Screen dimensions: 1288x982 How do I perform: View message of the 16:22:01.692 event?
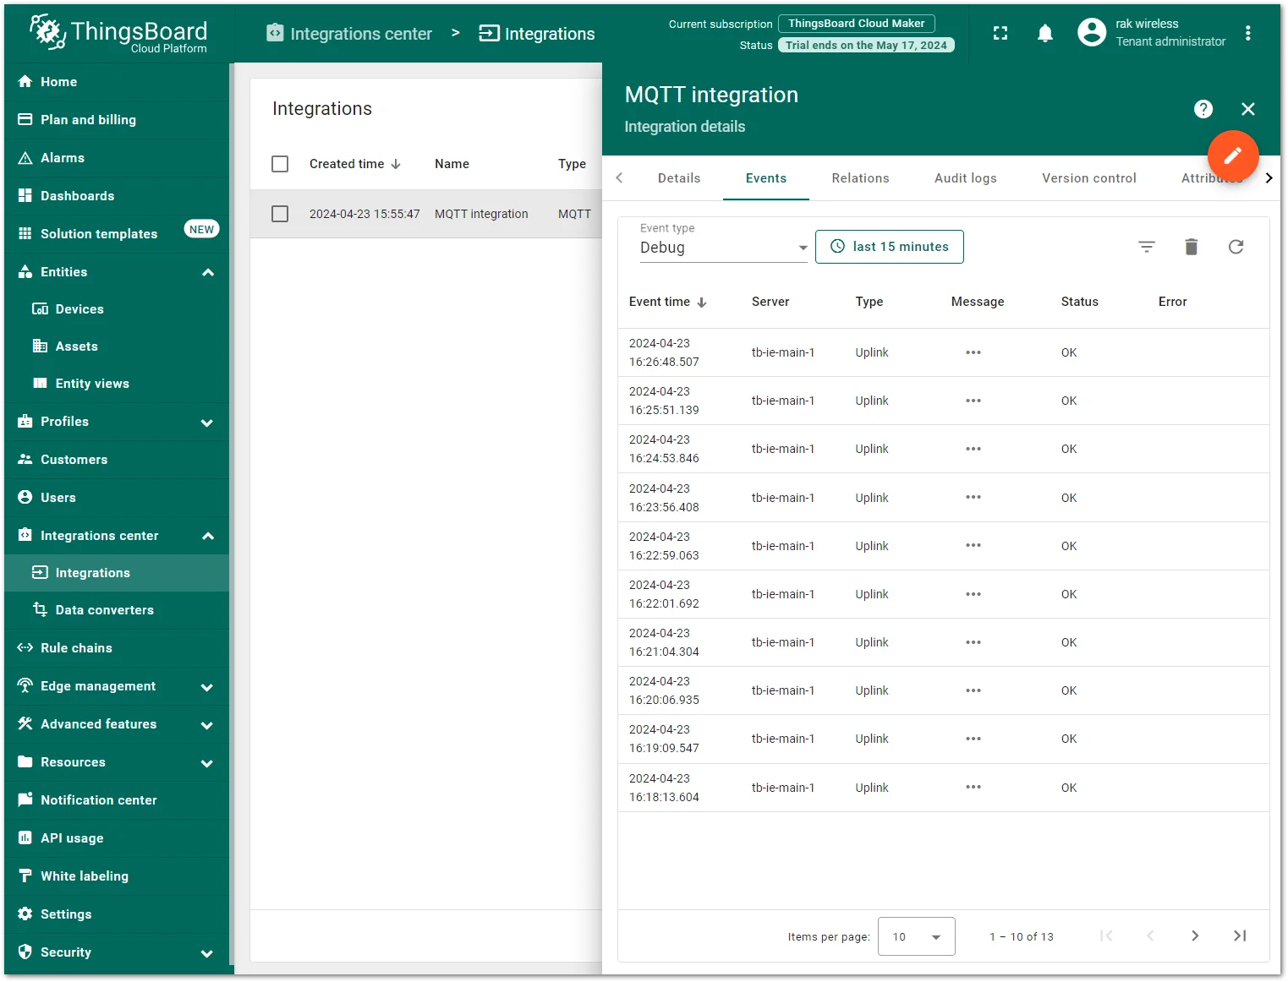[x=973, y=594]
